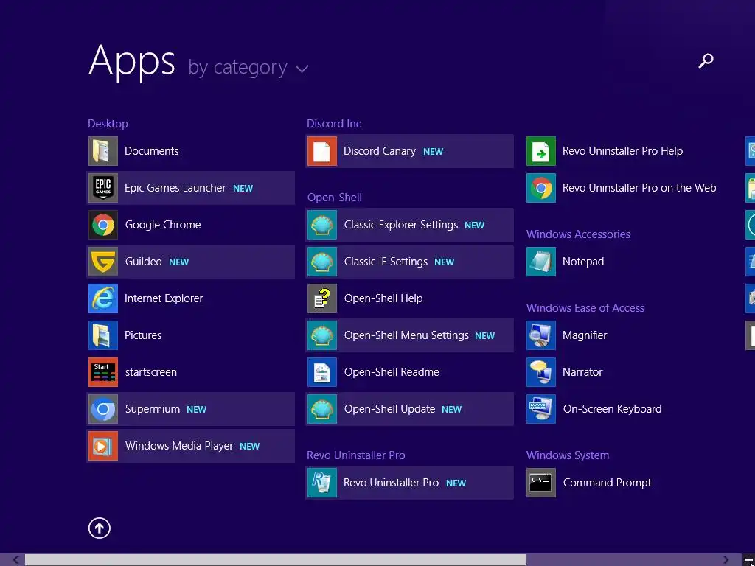The height and width of the screenshot is (566, 755).
Task: Click the 'Internet Explorer' label text
Action: pyautogui.click(x=164, y=298)
